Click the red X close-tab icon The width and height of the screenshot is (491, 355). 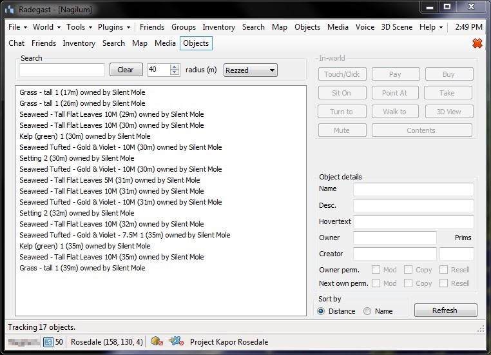pyautogui.click(x=477, y=43)
